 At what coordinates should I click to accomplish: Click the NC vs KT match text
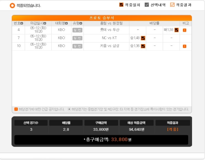109,38
